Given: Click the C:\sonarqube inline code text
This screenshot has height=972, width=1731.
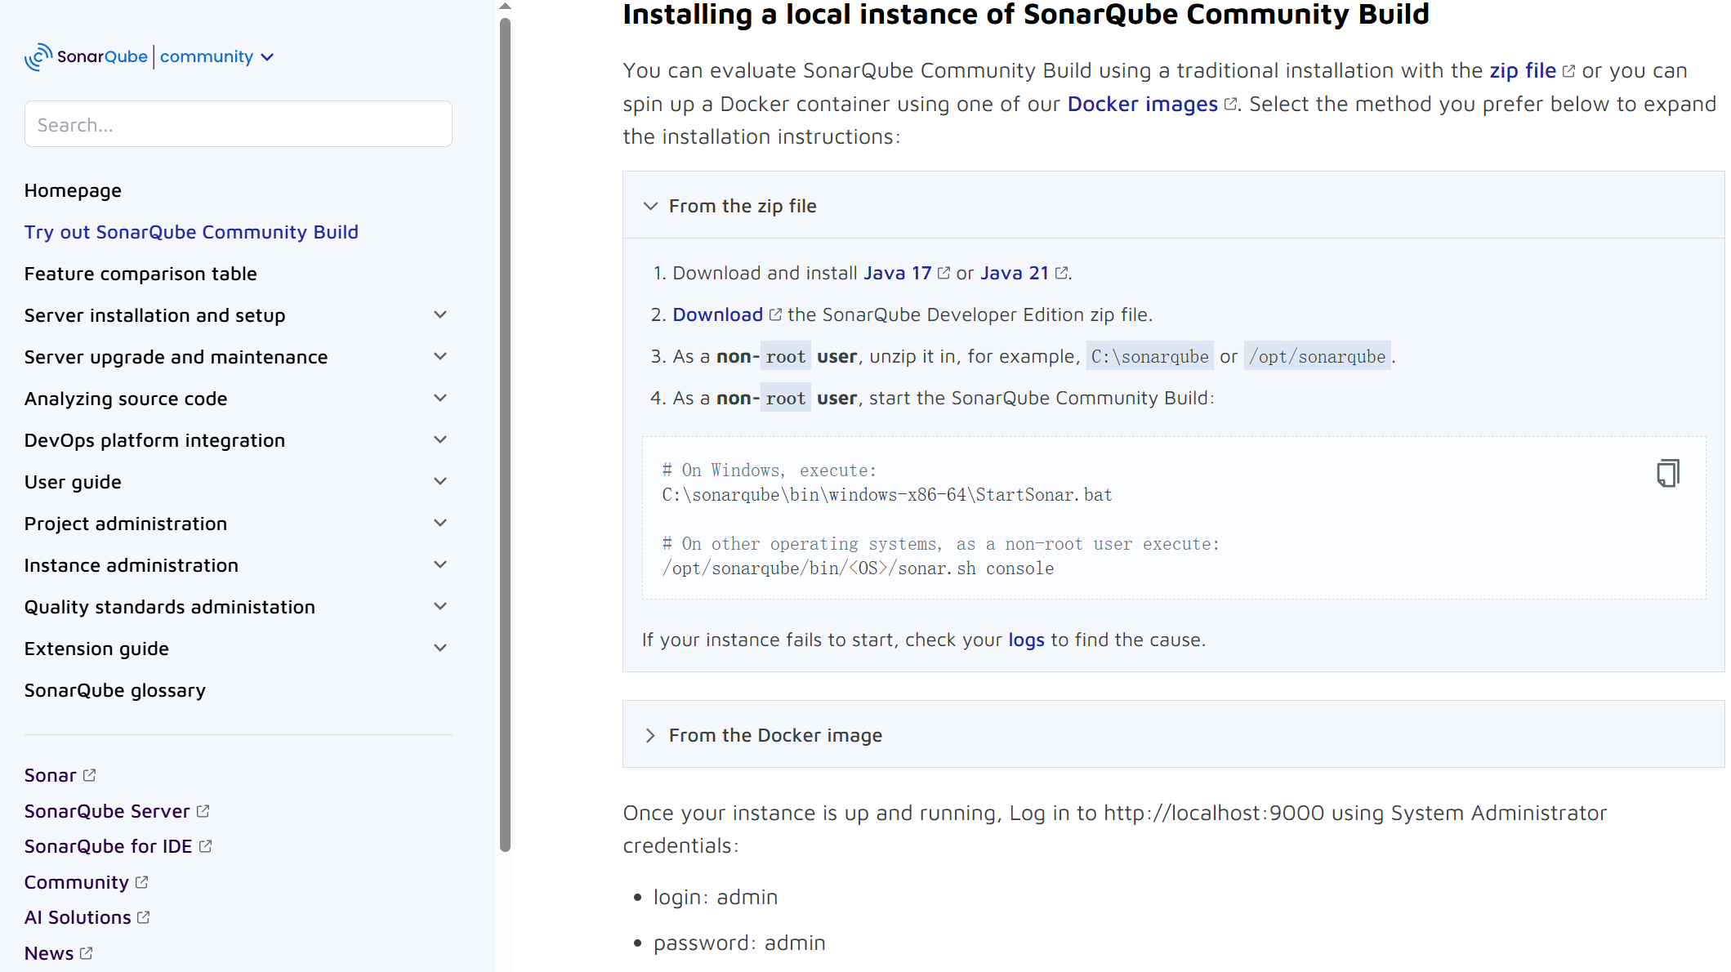Looking at the screenshot, I should (x=1149, y=356).
